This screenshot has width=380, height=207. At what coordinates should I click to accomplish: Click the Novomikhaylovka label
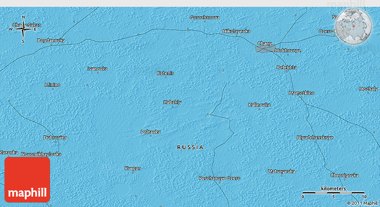pyautogui.click(x=41, y=154)
